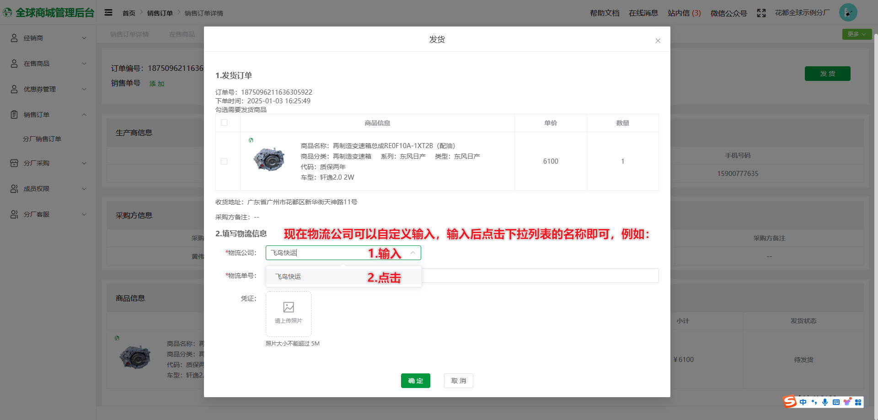Click 帮助文档 in the top menu
Viewport: 878px width, 420px height.
(x=605, y=13)
